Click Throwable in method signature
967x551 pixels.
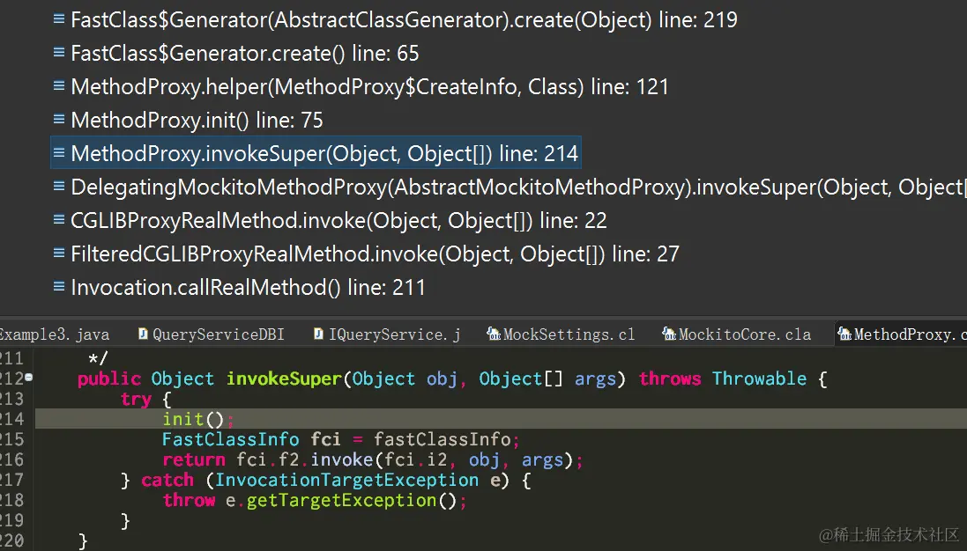759,378
